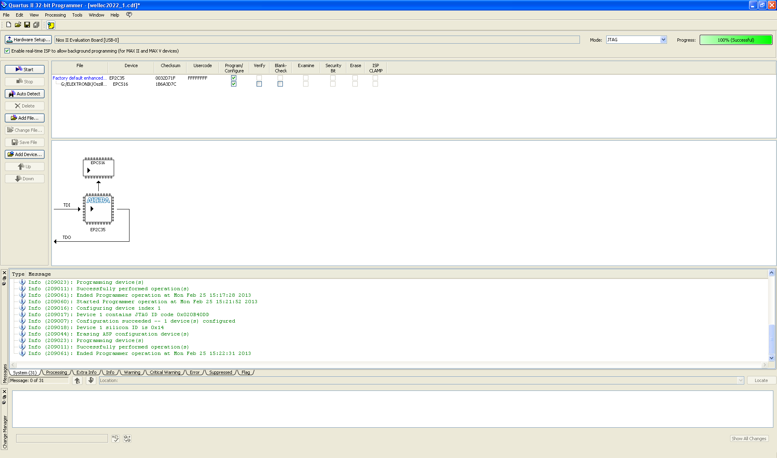Click the messages vertical scrollbar thumb
Viewport: 777px width, 458px height.
772,339
